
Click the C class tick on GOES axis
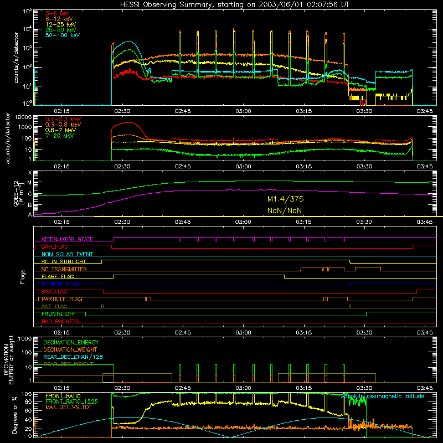[30, 194]
